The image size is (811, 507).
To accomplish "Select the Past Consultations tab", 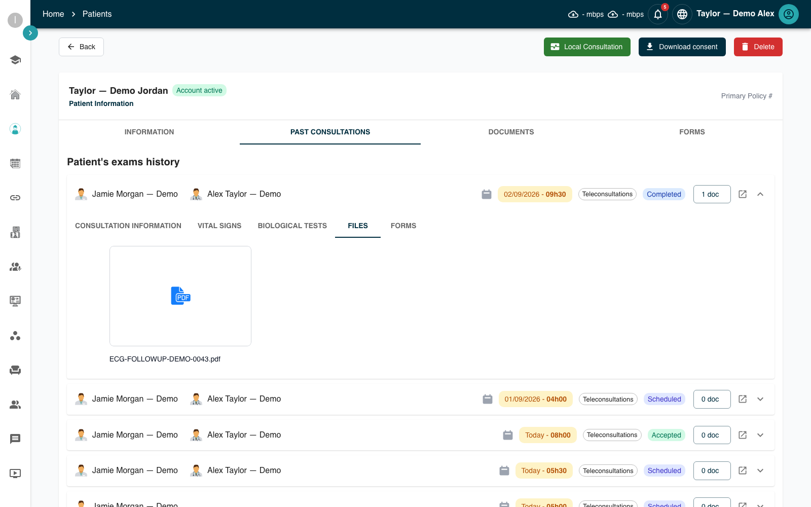I will pos(330,132).
